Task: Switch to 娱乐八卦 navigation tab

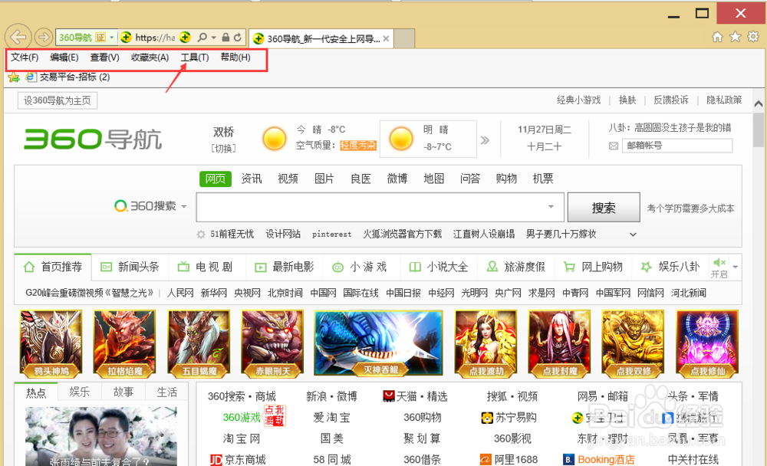Action: (670, 267)
